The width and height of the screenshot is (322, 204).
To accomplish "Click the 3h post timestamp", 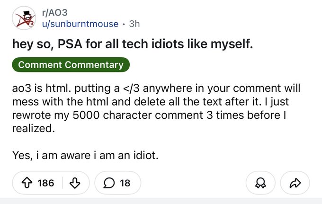I will click(x=134, y=24).
